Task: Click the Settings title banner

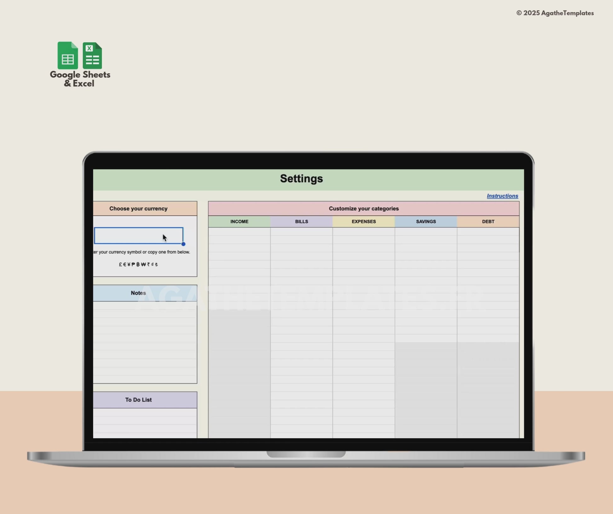Action: tap(301, 179)
